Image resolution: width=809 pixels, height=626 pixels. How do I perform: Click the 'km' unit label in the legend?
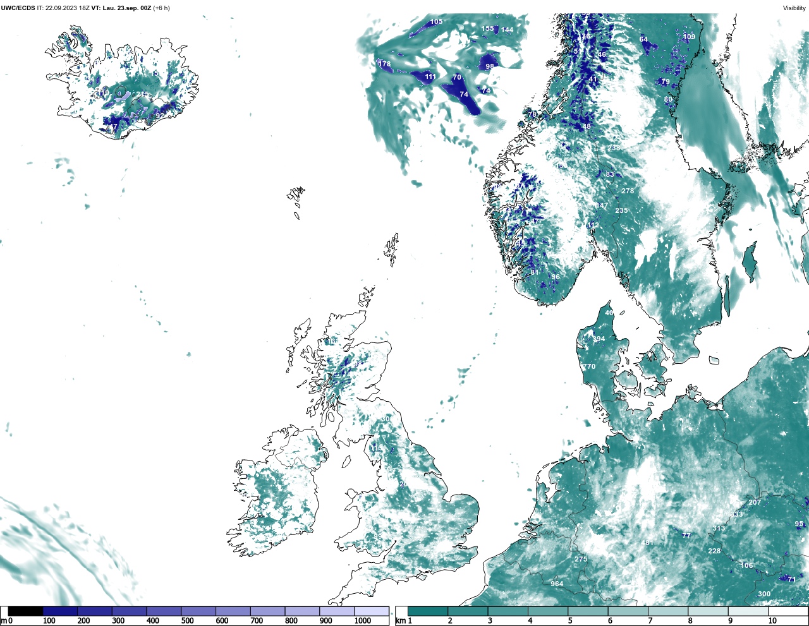(x=400, y=621)
